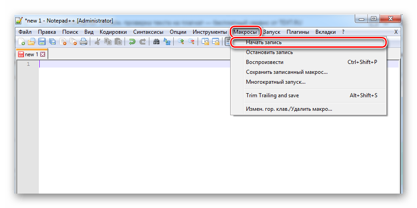
Task: Click the Cut scissors icon
Action: pos(97,42)
